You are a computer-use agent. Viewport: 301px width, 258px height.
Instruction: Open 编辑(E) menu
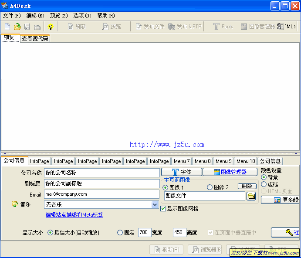pyautogui.click(x=35, y=16)
